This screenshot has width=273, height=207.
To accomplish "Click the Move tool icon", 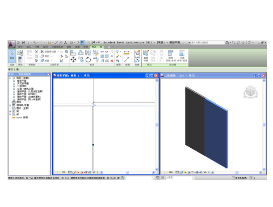I will point(74,59).
